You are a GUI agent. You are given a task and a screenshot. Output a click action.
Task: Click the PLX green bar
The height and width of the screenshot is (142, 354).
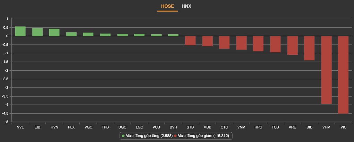pyautogui.click(x=71, y=34)
